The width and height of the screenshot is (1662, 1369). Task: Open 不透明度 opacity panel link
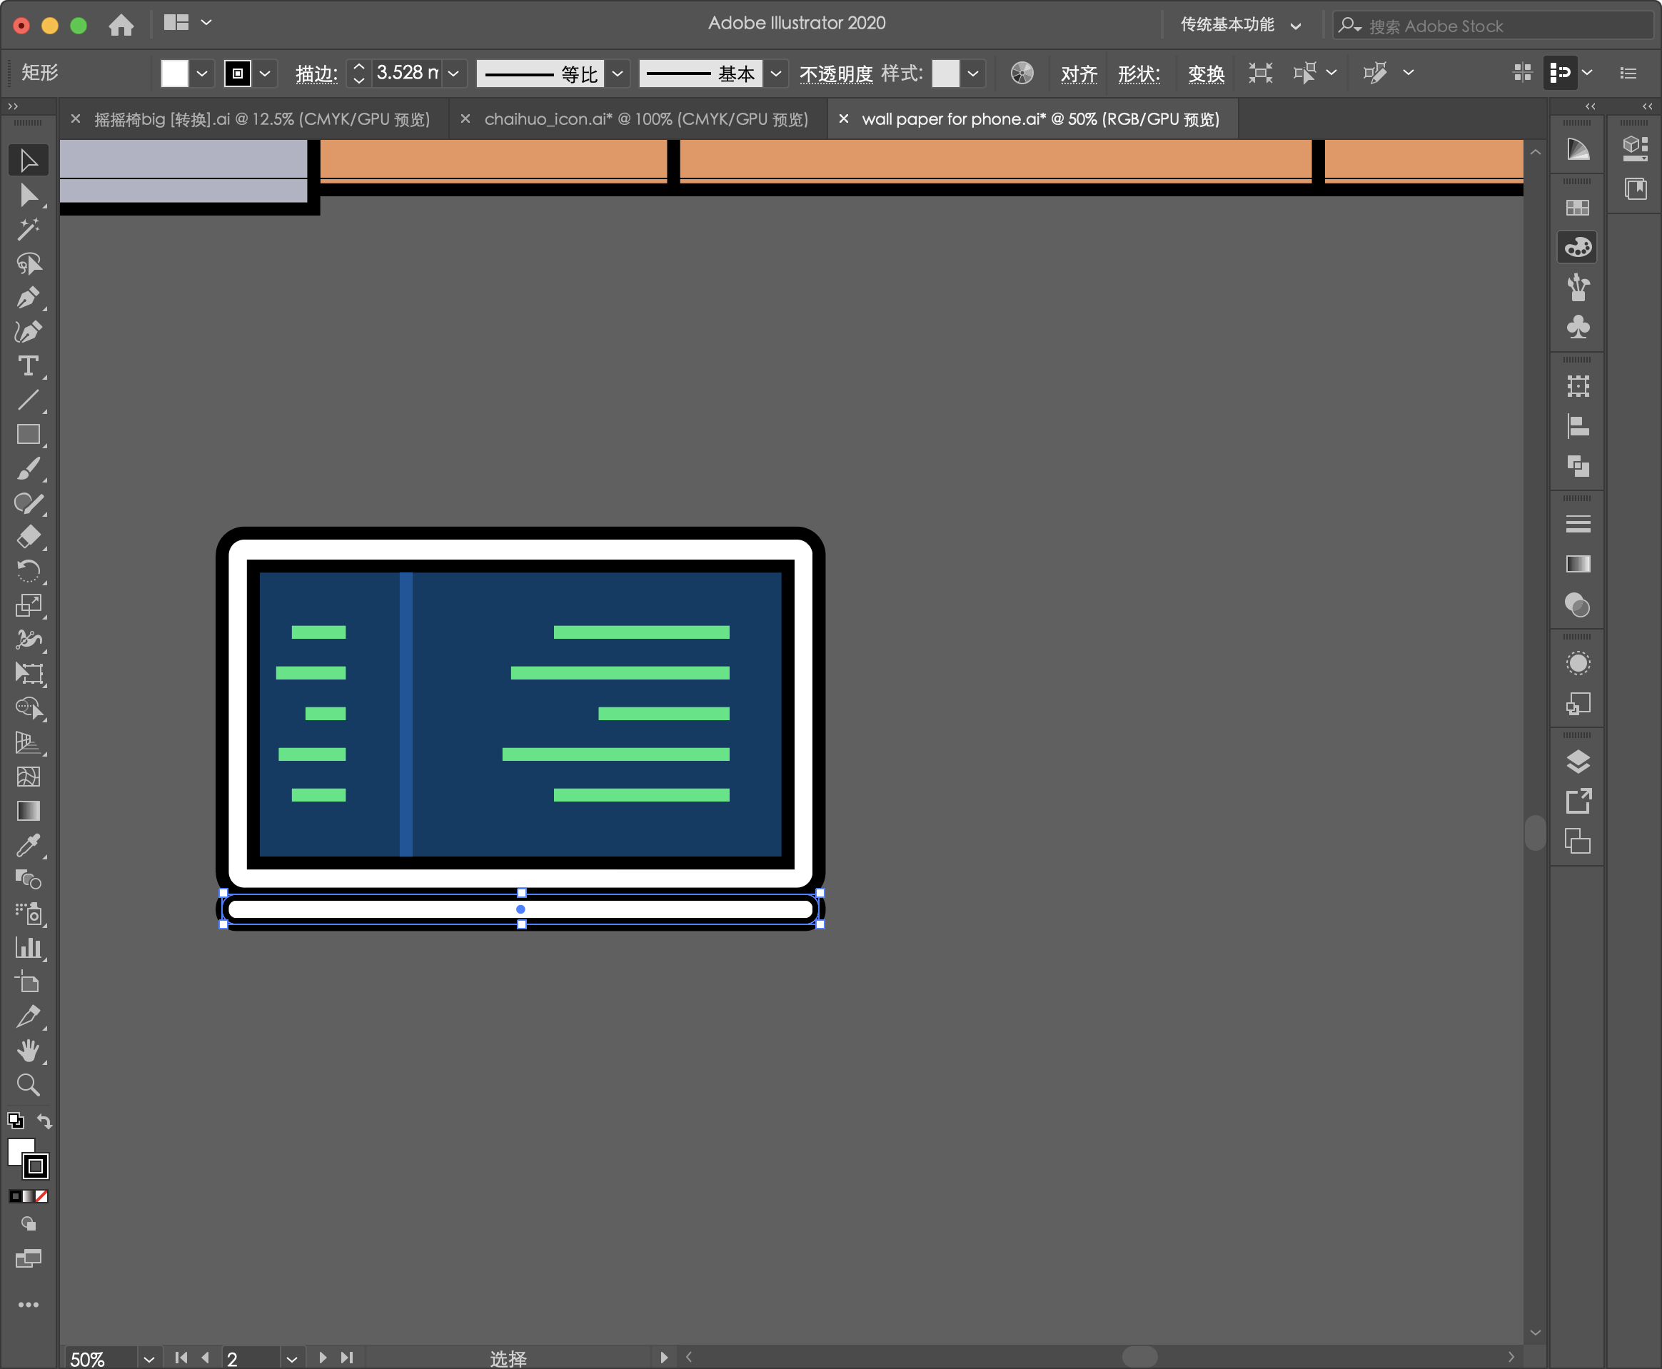pyautogui.click(x=836, y=74)
